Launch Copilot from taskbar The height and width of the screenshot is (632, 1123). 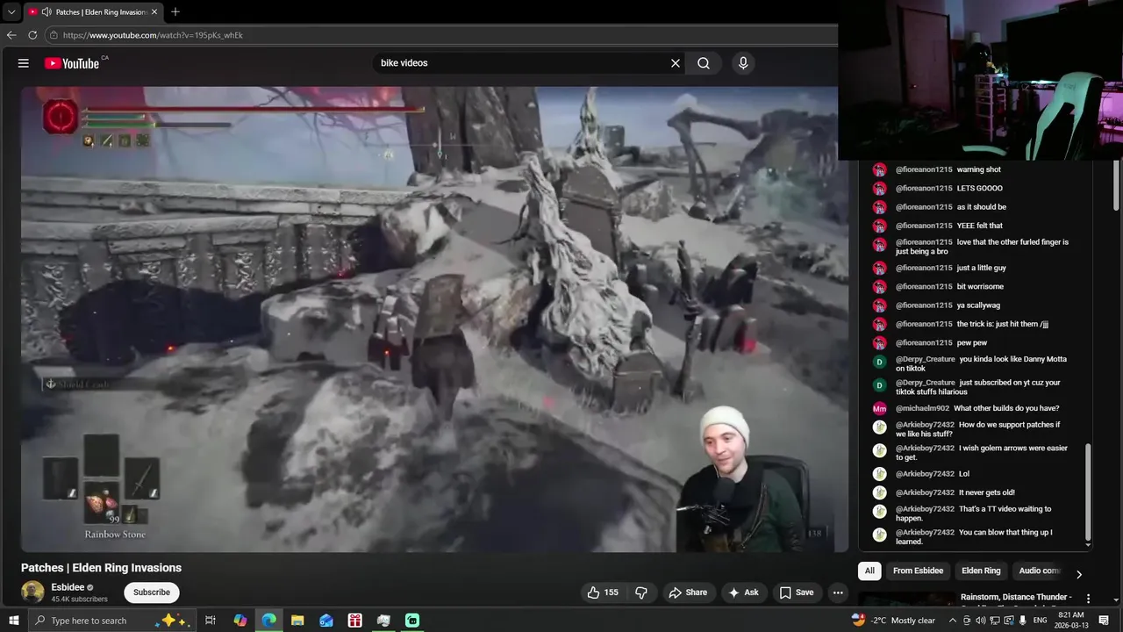click(240, 621)
